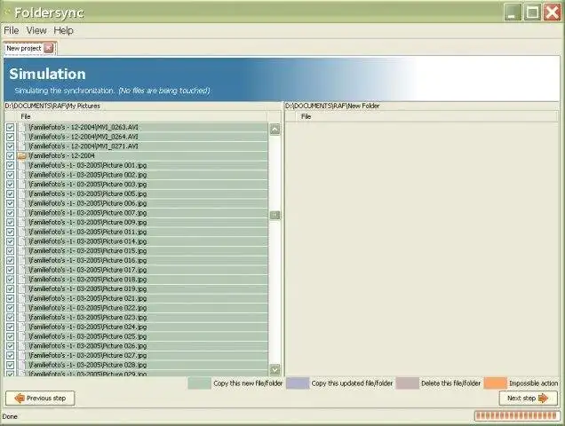Select row Picture 025.jpg
Viewport: 565px width, 426px height.
point(142,336)
